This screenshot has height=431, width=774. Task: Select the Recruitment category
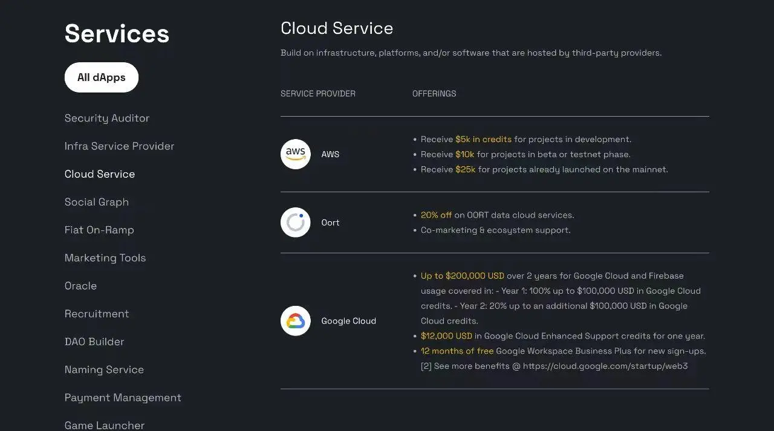tap(97, 314)
